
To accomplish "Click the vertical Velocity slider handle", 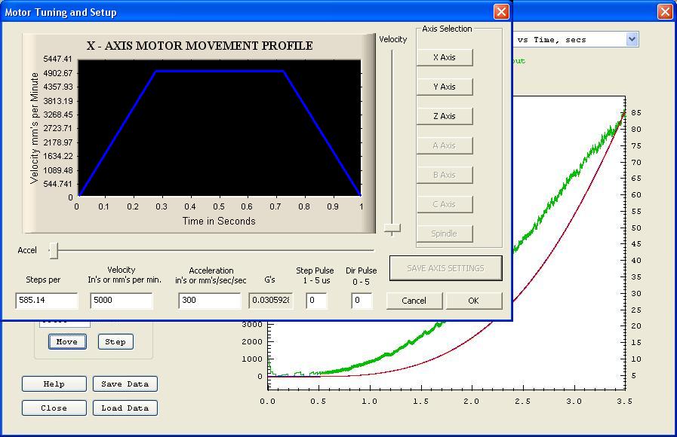I will (x=392, y=228).
